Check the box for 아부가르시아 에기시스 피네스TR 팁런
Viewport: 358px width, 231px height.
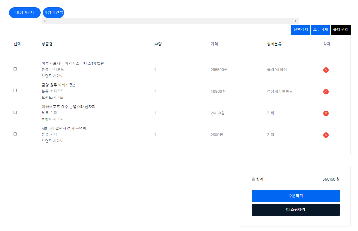pos(15,69)
